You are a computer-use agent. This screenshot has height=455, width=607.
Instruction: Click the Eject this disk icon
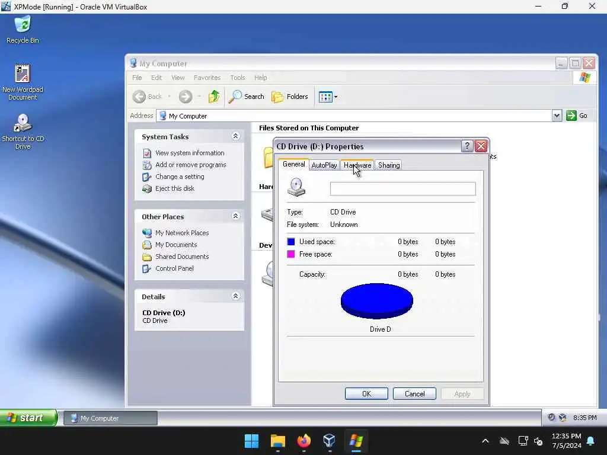coord(147,189)
